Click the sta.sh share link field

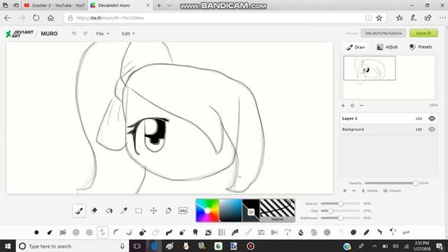[383, 33]
